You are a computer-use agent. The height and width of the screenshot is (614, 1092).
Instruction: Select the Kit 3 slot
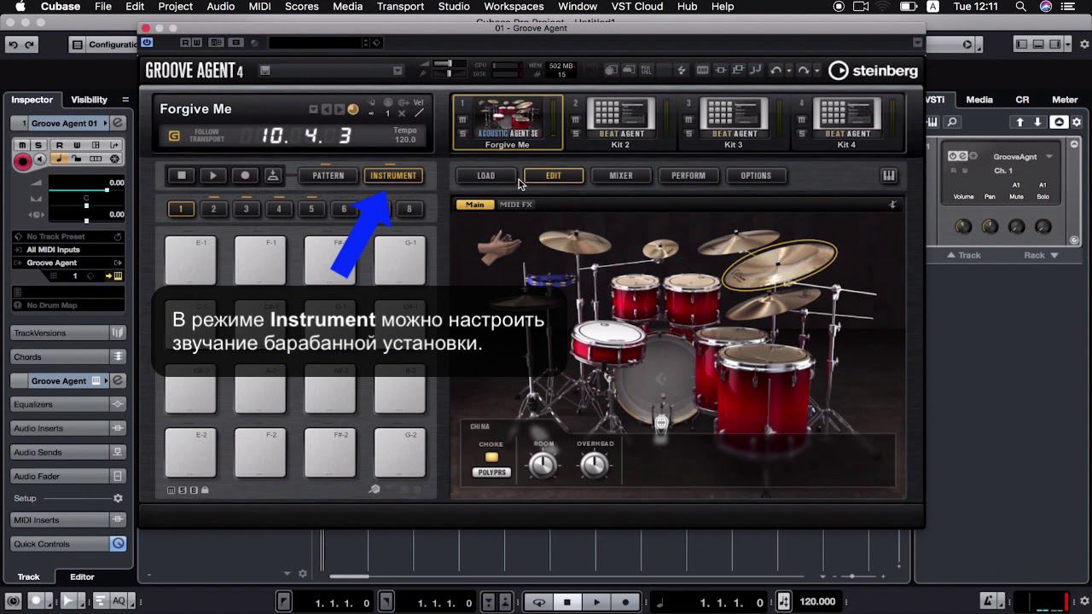(x=734, y=119)
